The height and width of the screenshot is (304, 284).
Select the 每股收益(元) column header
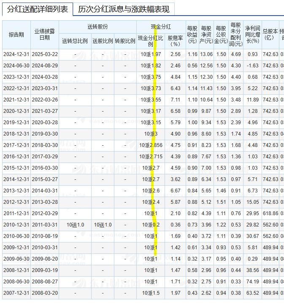[x=192, y=34]
